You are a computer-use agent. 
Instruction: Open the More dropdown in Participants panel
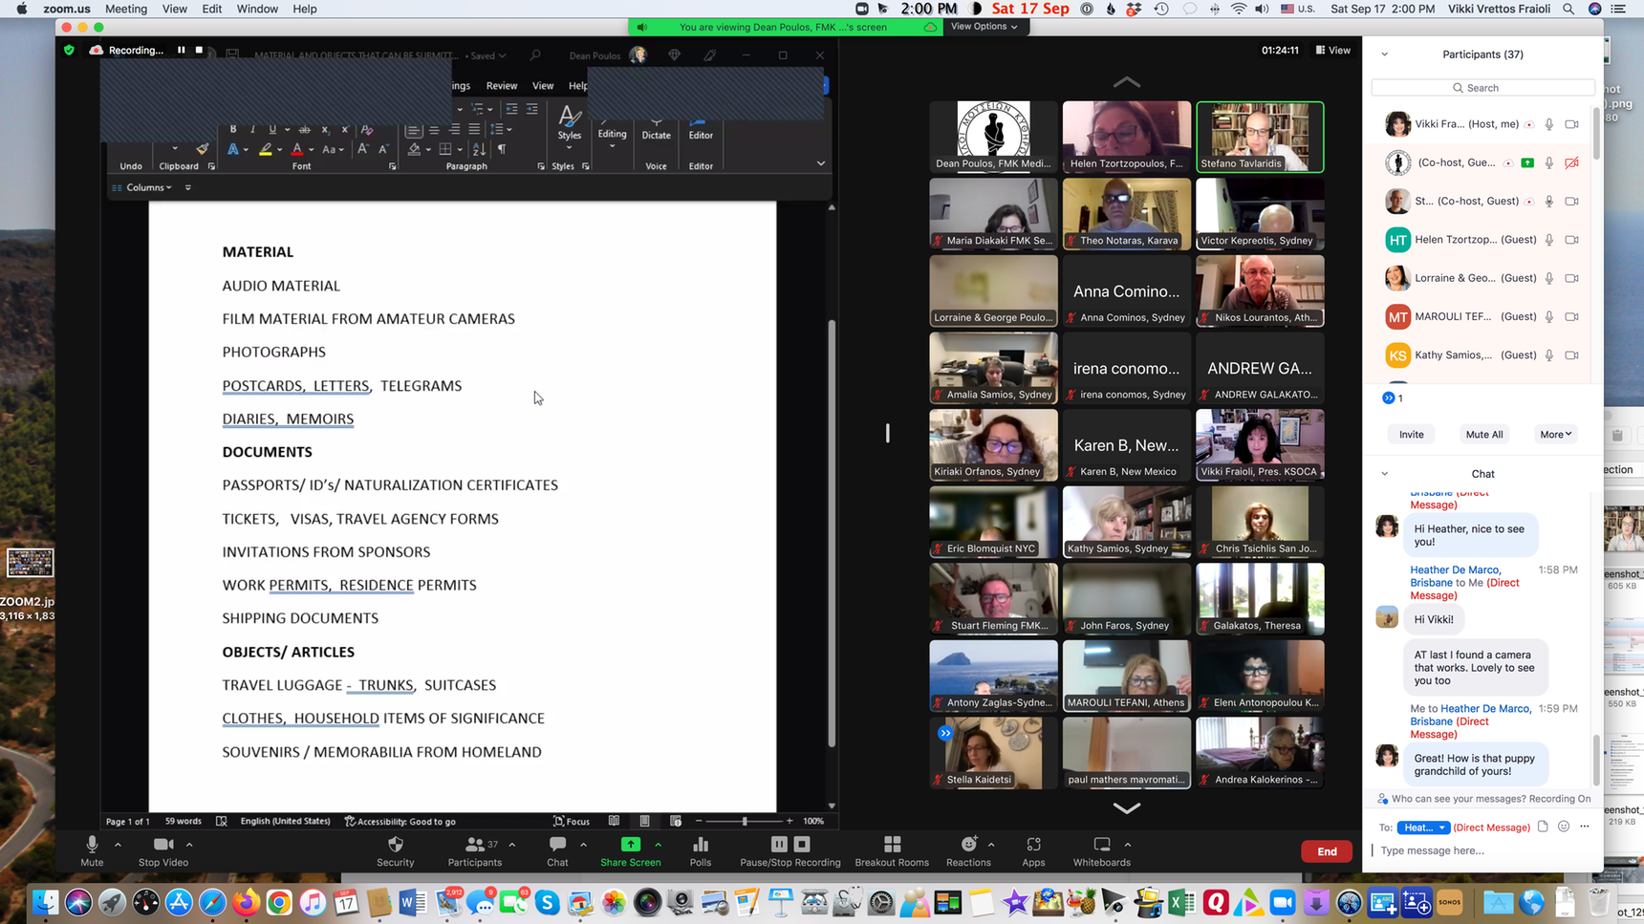[1555, 435]
